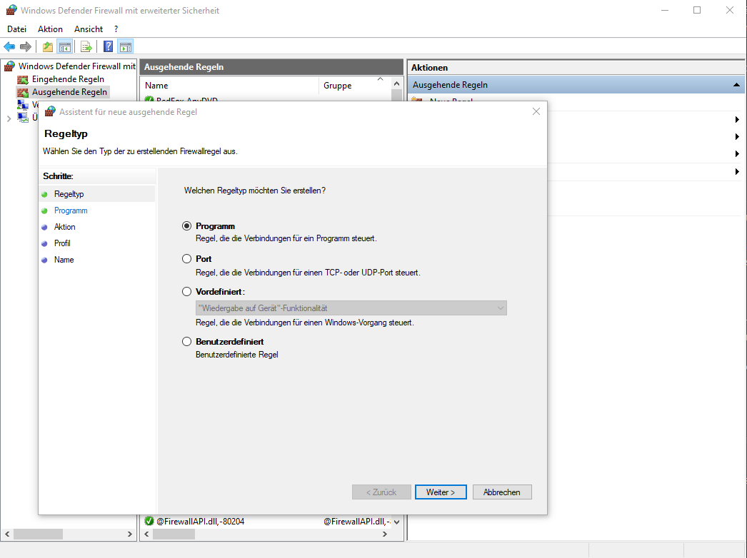Click Weiter > to continue

click(x=441, y=492)
